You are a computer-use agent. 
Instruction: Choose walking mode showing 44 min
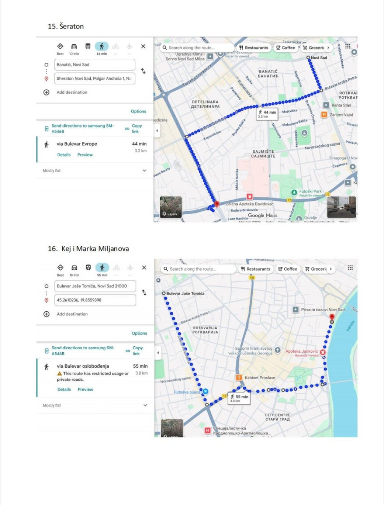click(x=102, y=47)
